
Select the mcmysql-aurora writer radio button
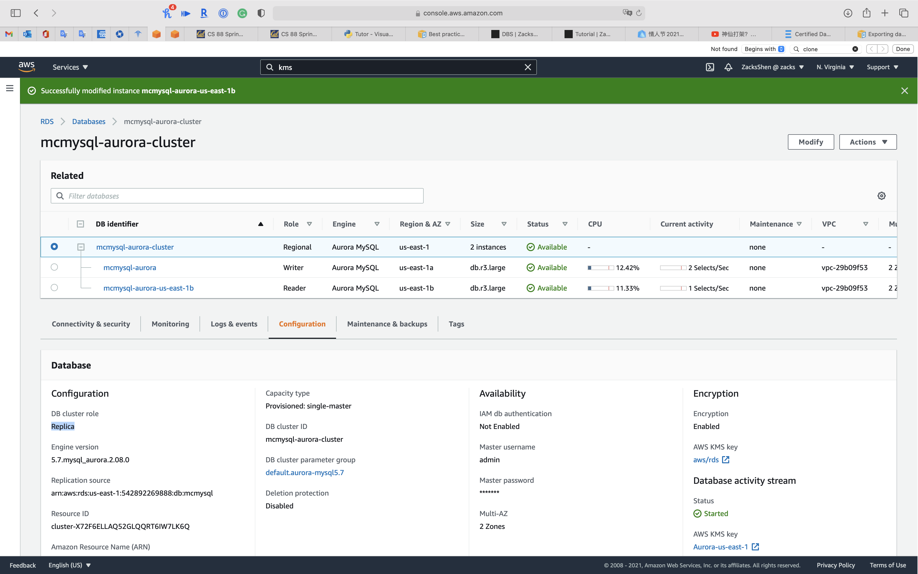54,267
